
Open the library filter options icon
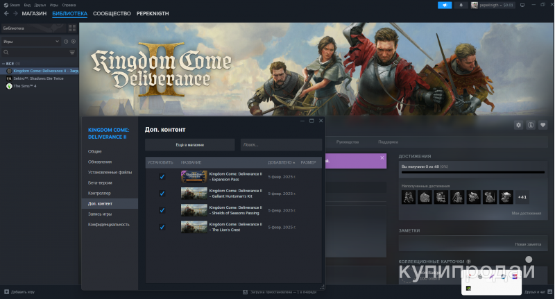[71, 52]
